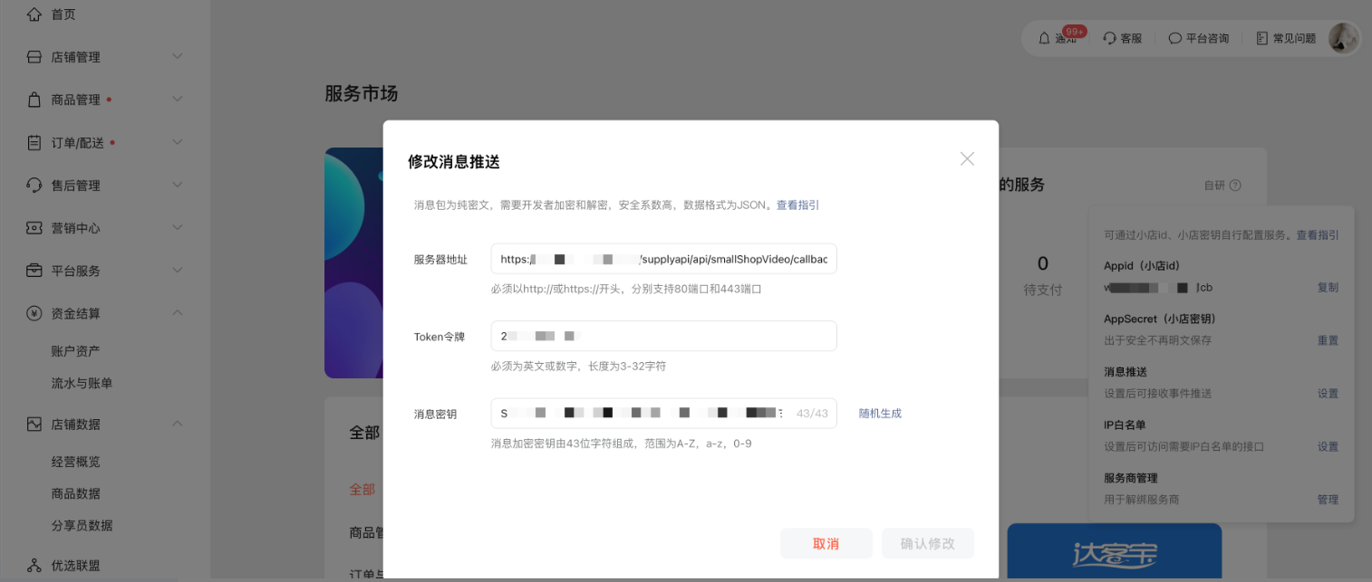Click the 店铺管理 shop icon
The width and height of the screenshot is (1372, 582).
pos(34,57)
